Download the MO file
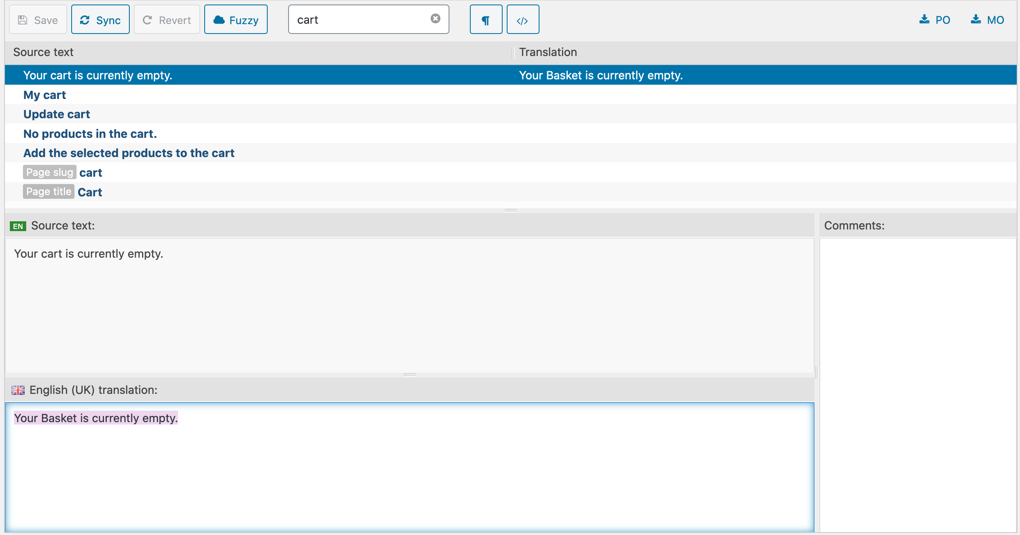 click(987, 20)
